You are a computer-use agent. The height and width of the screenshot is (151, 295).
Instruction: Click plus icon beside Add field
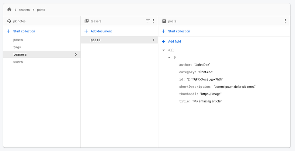(164, 42)
